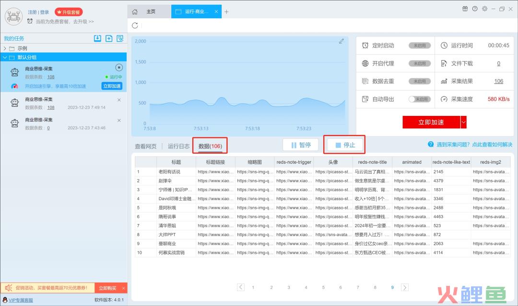Go to page 1
The height and width of the screenshot is (306, 518).
click(253, 287)
